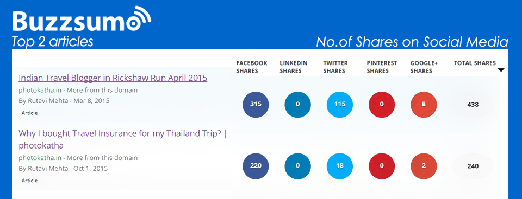Click the 115 Twitter shares circle
The height and width of the screenshot is (199, 522).
coord(340,104)
